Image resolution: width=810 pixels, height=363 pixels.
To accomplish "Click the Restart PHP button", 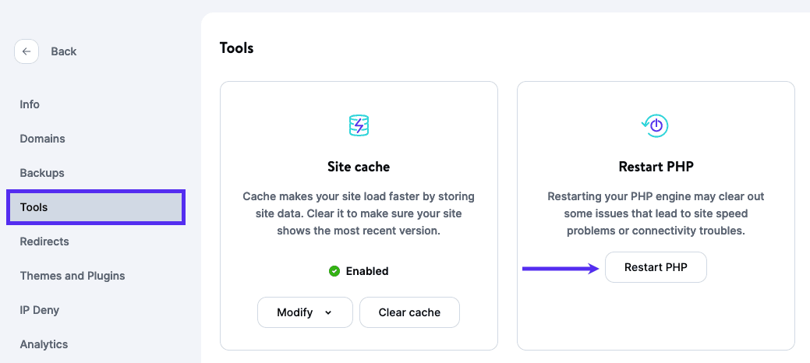I will [656, 267].
